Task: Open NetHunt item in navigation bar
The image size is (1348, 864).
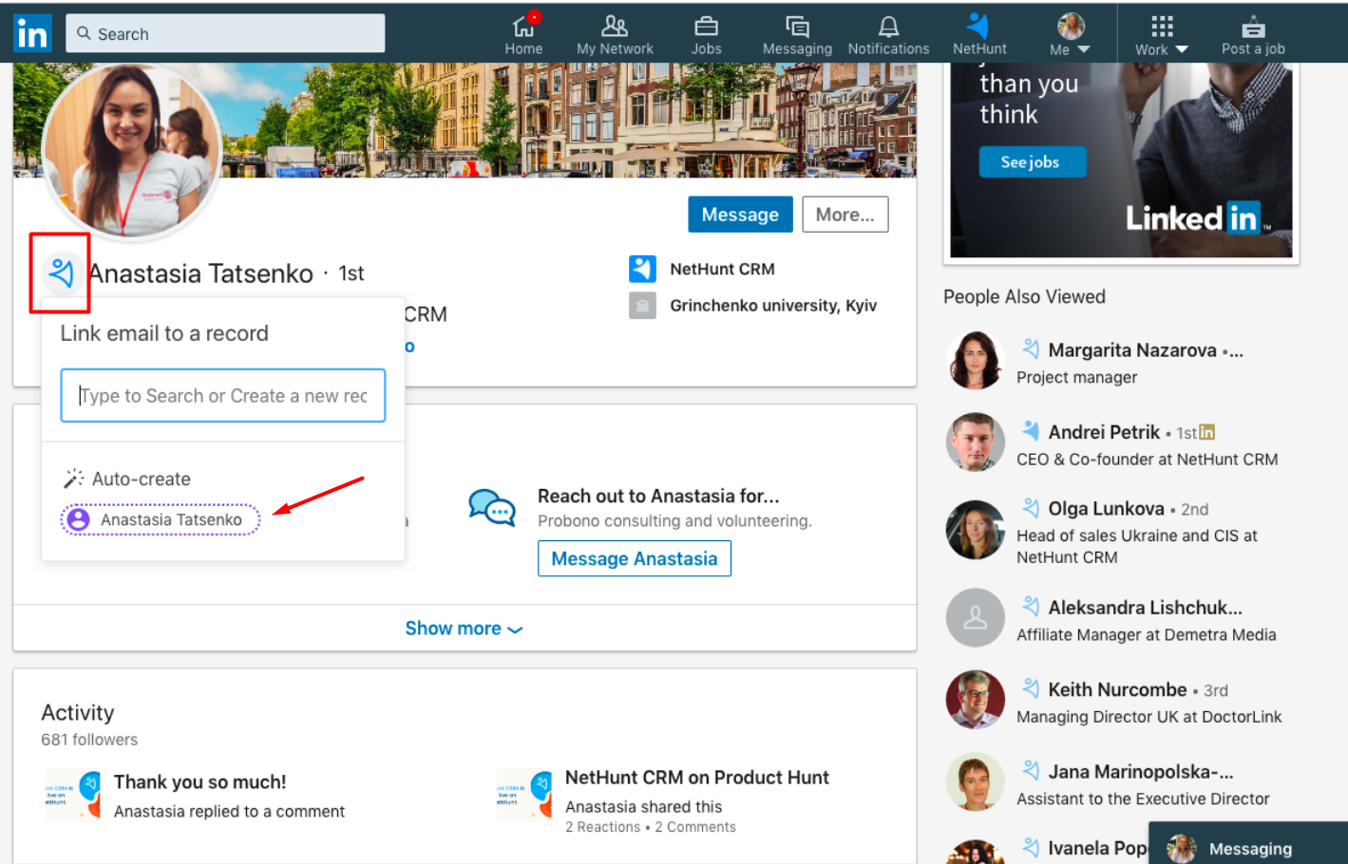Action: 979,34
